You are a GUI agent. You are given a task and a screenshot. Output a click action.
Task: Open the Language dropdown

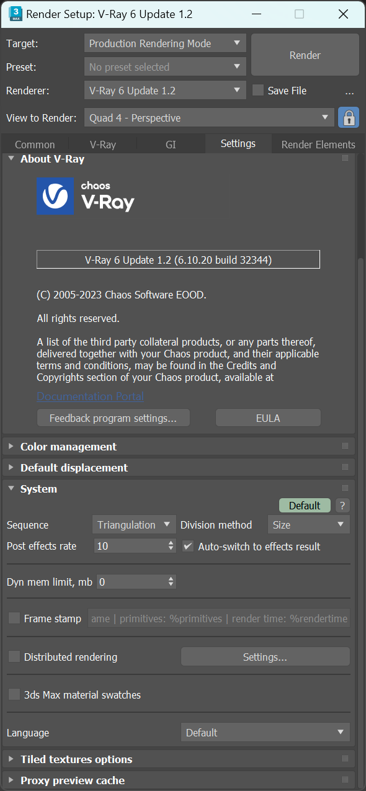click(266, 733)
